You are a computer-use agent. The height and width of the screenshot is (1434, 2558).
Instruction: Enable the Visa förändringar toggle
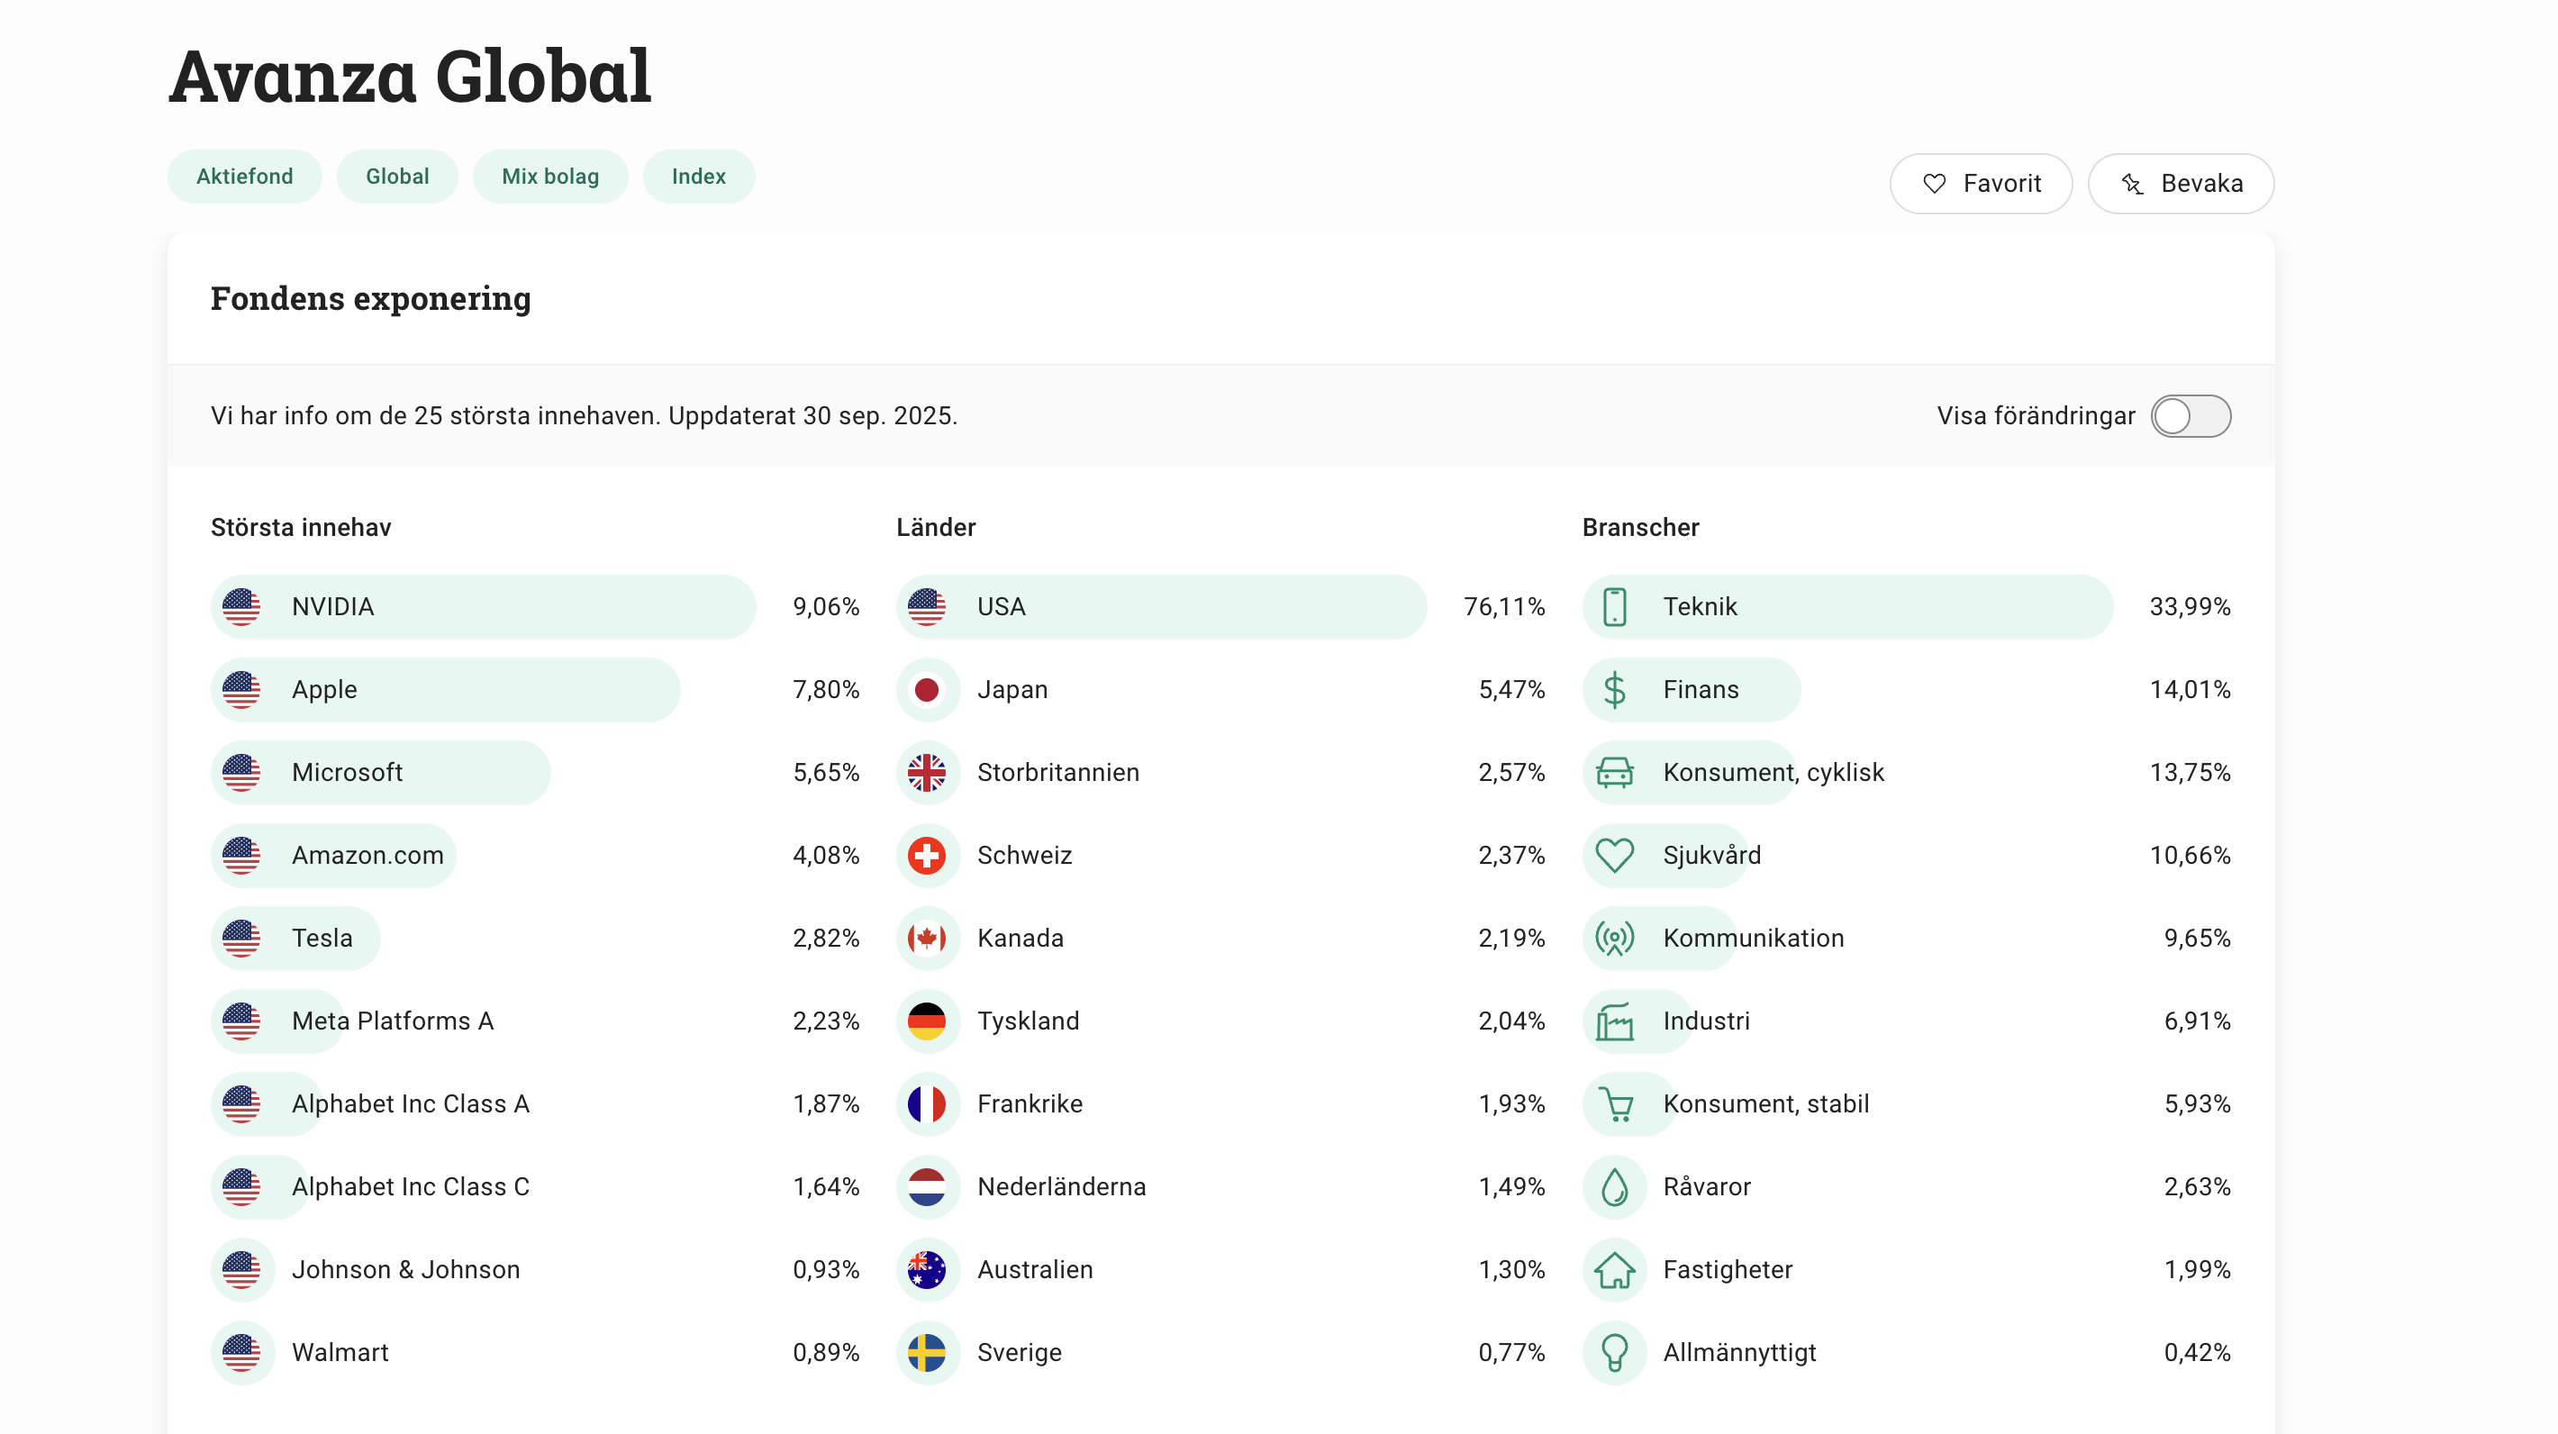click(2191, 416)
